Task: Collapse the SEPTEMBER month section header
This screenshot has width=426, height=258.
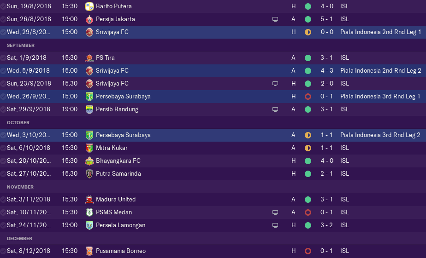Action: (21, 46)
